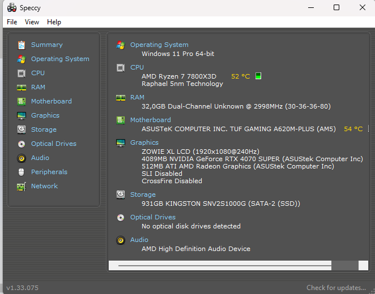Click the NVIDIA GeForce RTX 4070 SUPER line
375x294 pixels.
click(252, 159)
